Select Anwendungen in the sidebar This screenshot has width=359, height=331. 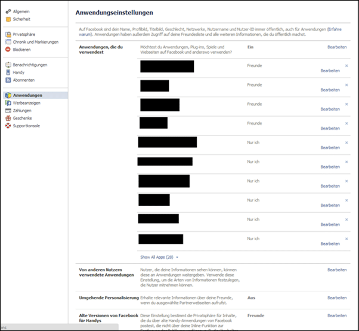(x=36, y=95)
